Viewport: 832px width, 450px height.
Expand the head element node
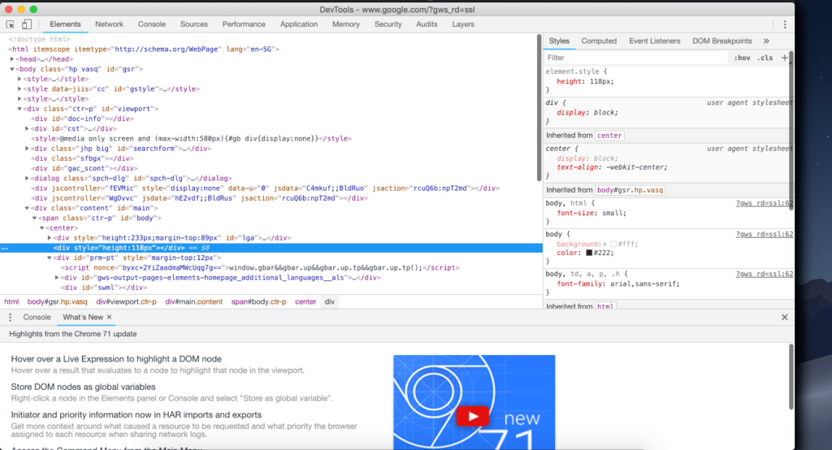(x=12, y=59)
